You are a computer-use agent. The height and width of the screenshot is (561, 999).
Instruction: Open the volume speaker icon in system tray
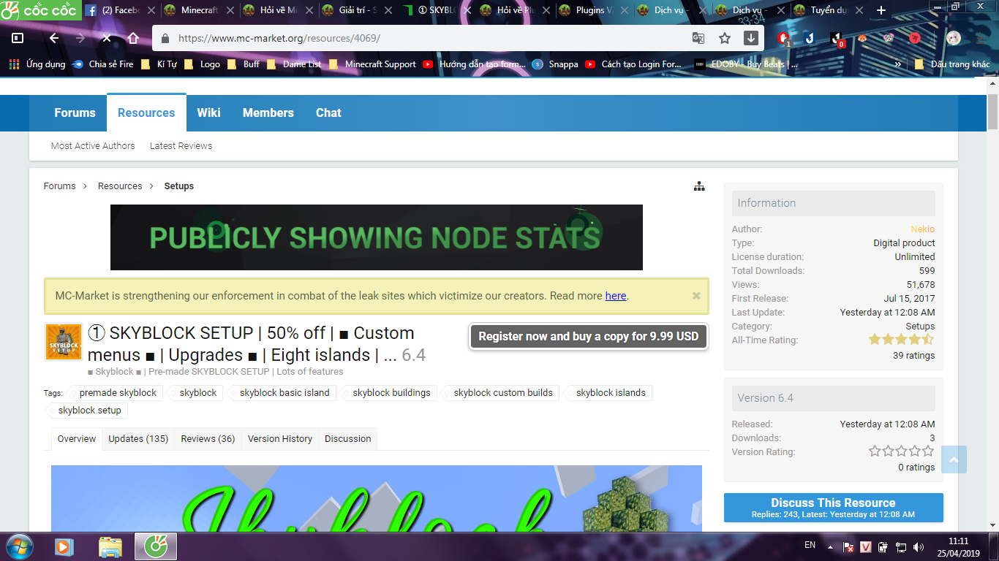click(x=918, y=546)
